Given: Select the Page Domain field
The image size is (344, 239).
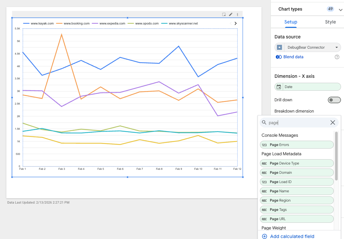Looking at the screenshot, I should [297, 172].
